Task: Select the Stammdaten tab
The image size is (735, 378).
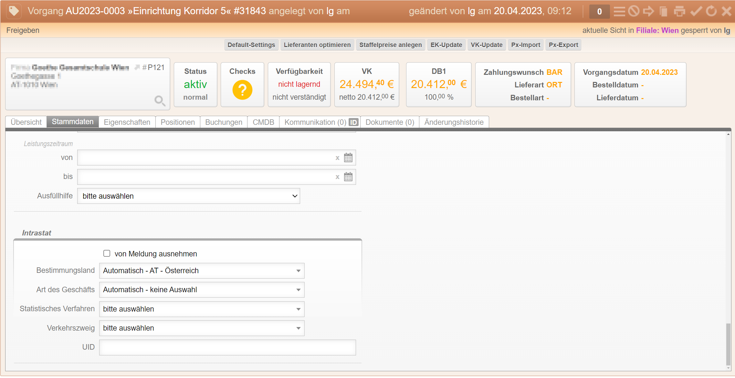Action: (73, 122)
